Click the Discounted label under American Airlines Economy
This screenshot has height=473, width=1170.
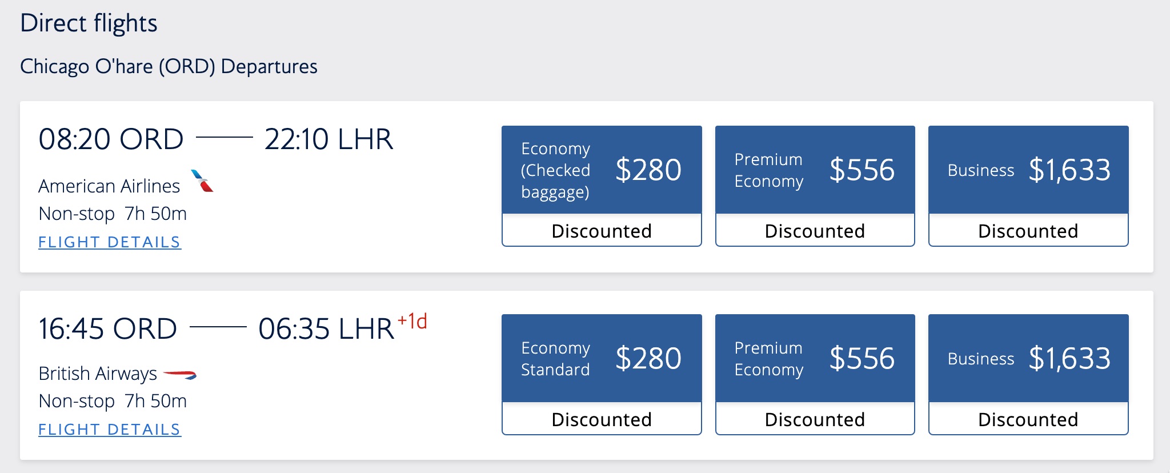tap(601, 230)
